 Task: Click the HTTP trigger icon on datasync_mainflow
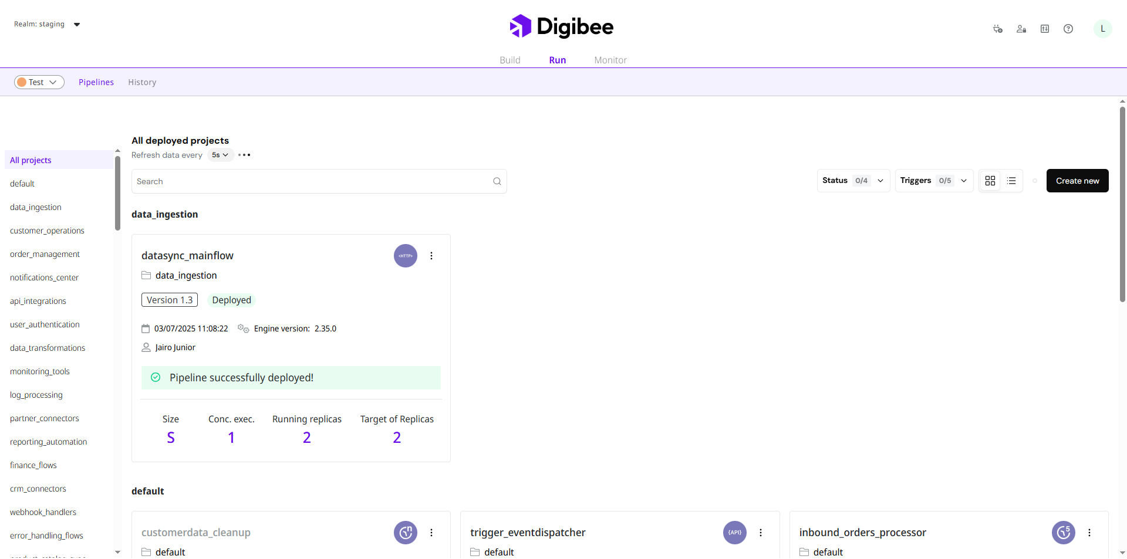coord(405,256)
